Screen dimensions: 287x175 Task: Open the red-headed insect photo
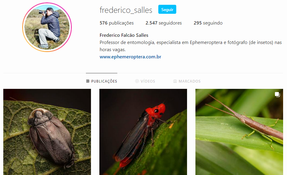pyautogui.click(x=143, y=132)
